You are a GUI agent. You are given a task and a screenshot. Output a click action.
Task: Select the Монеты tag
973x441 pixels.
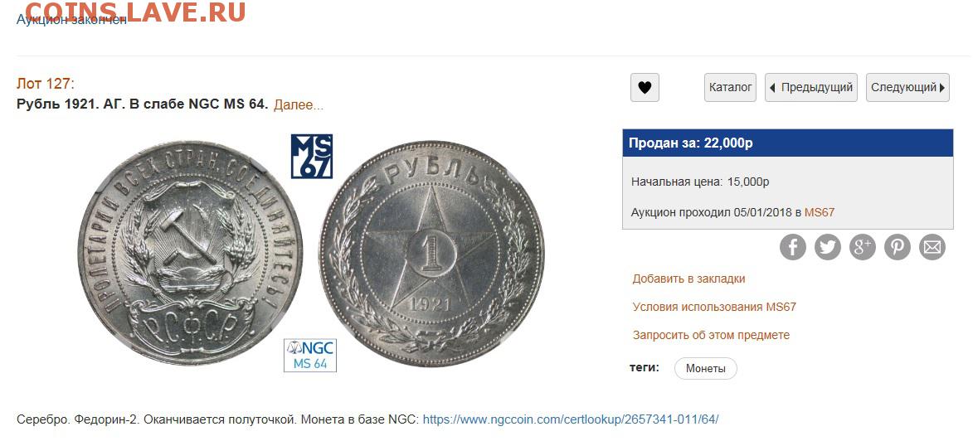coord(706,368)
